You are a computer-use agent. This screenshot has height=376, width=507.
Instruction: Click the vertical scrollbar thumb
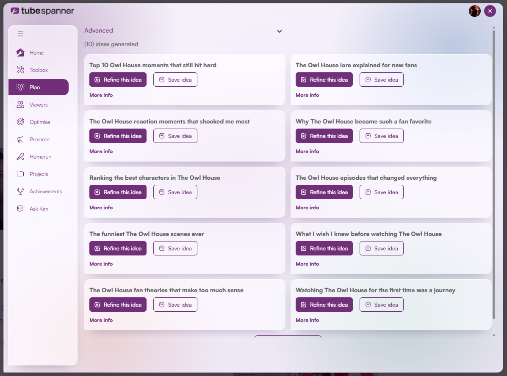tap(494, 174)
